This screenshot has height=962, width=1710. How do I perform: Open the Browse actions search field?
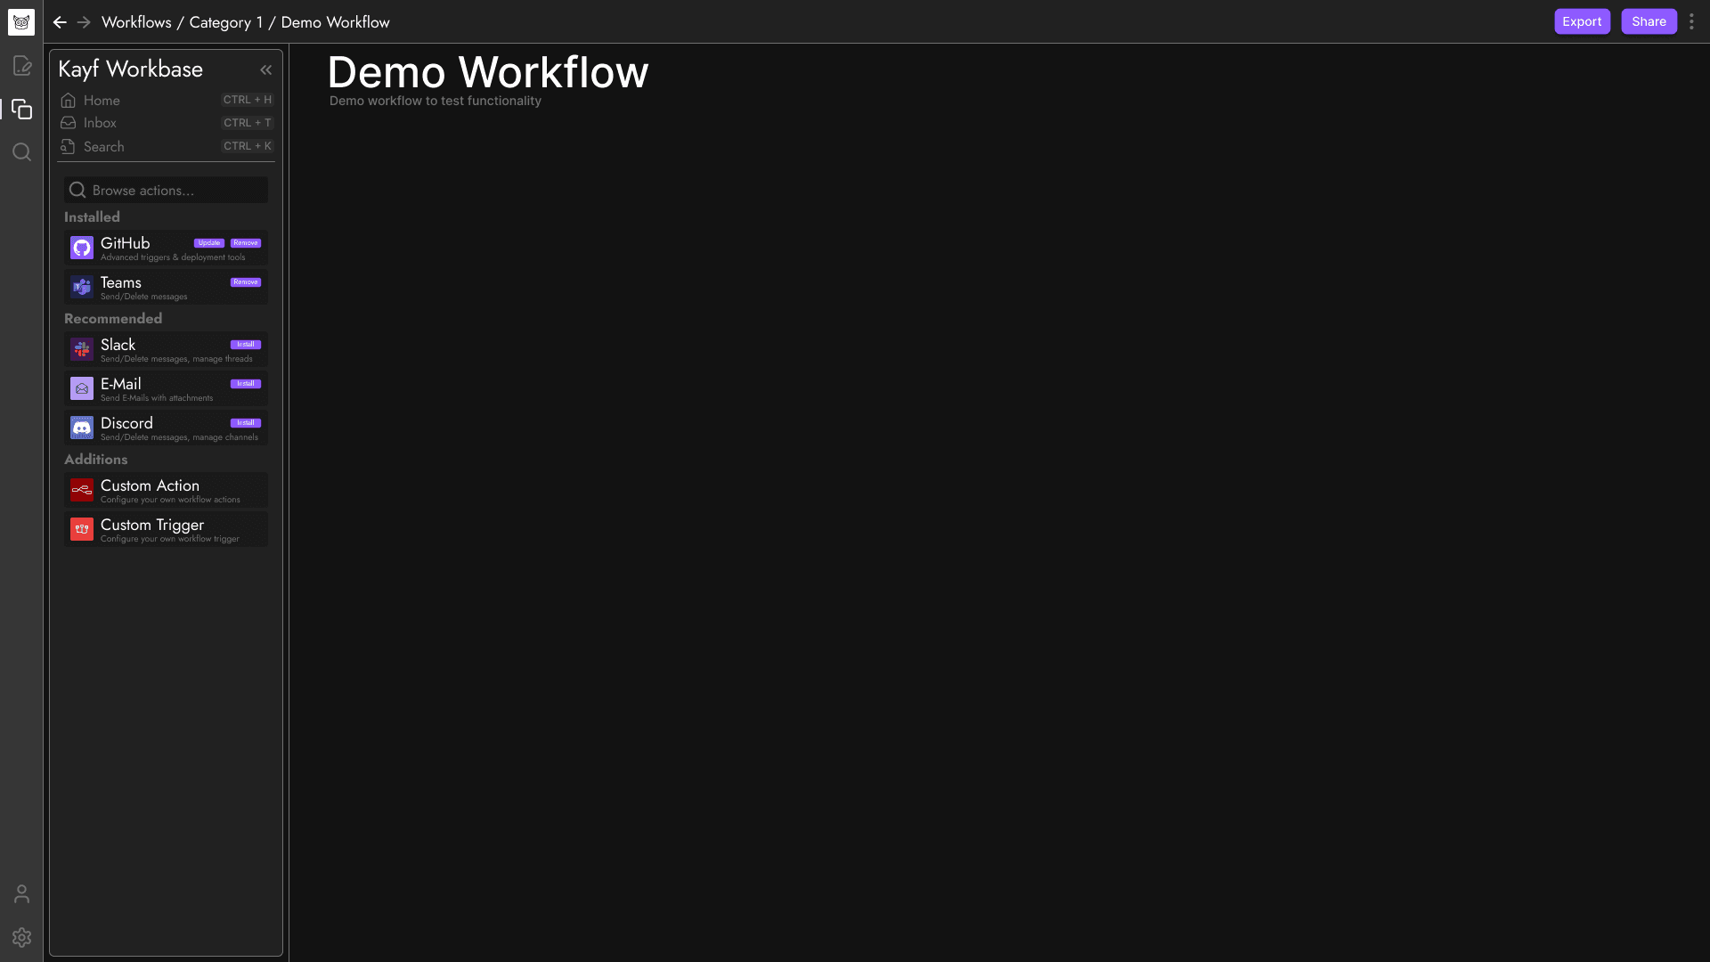(x=168, y=189)
